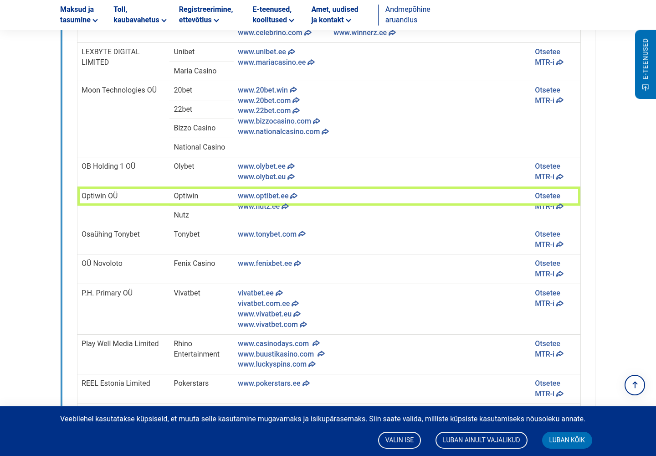Click LUBAN AINULT VAJALIKUD button

point(482,440)
